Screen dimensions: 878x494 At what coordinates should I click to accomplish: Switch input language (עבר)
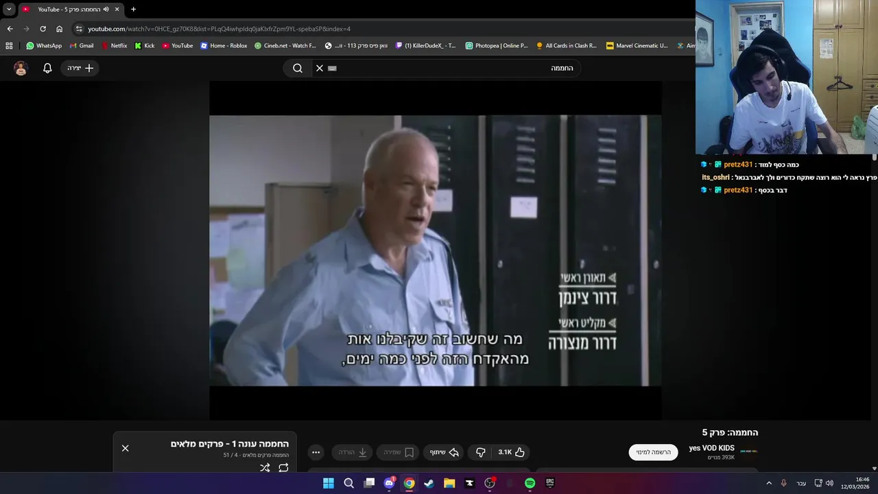click(x=801, y=483)
